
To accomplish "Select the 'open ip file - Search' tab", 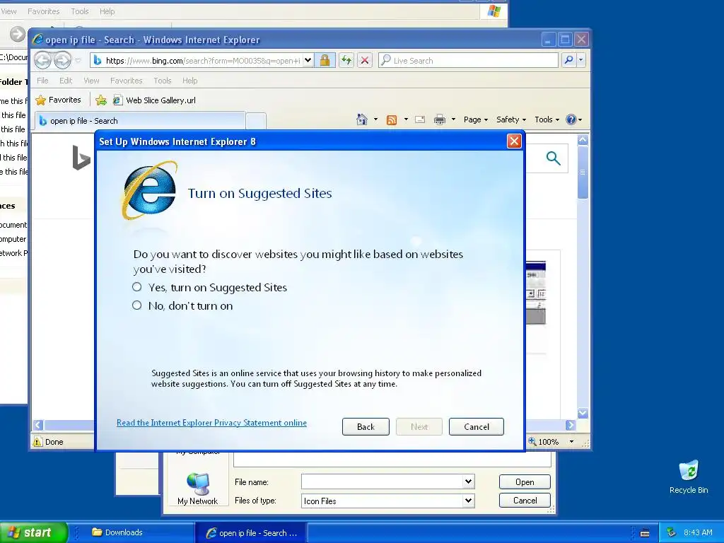I will pos(139,121).
